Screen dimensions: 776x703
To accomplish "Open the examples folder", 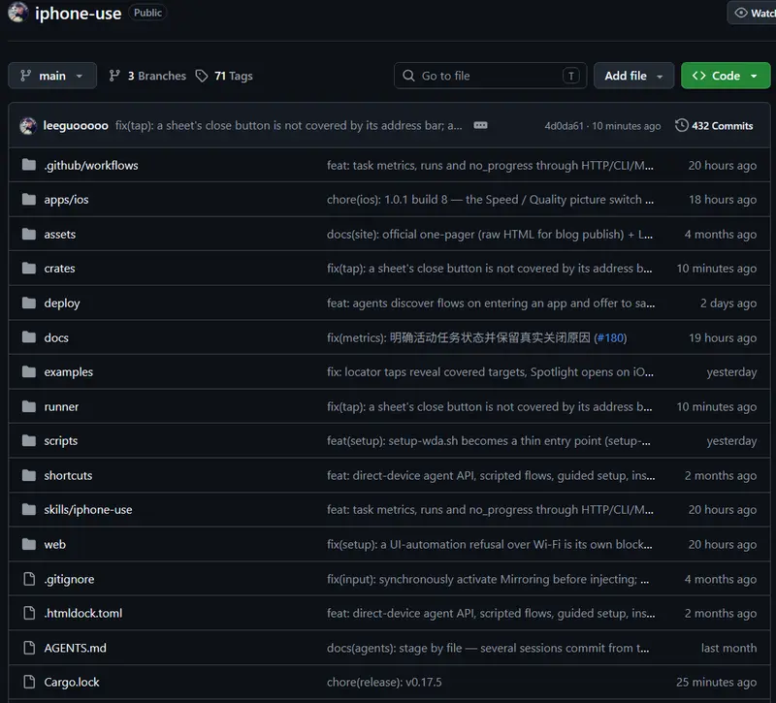I will [x=68, y=371].
